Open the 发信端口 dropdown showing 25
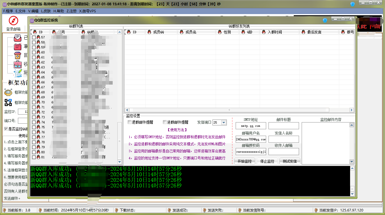 coord(224,122)
